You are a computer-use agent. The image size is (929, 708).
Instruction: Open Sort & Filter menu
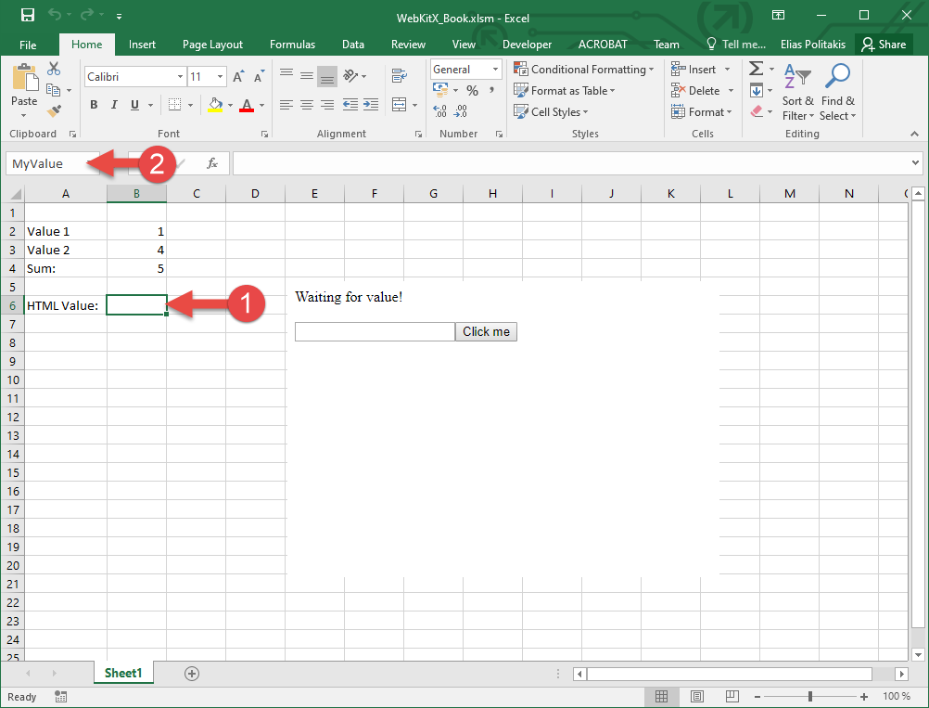[797, 92]
